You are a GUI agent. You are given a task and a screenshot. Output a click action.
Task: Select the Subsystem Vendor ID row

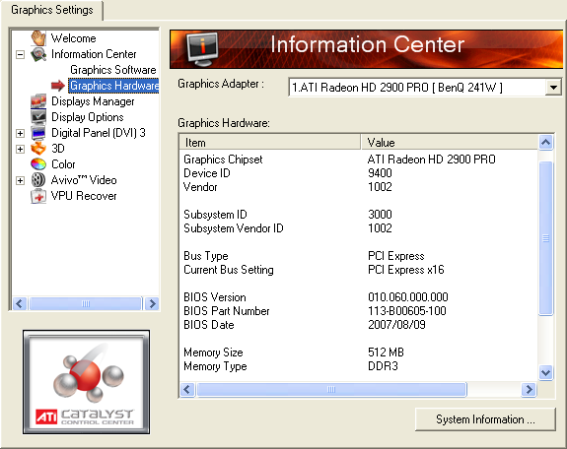point(358,227)
